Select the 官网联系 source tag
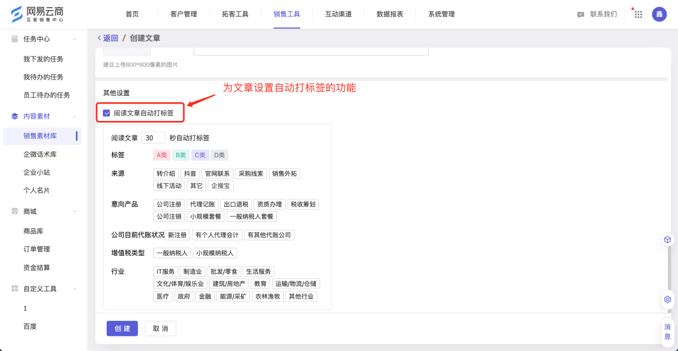The image size is (678, 351). click(x=217, y=174)
